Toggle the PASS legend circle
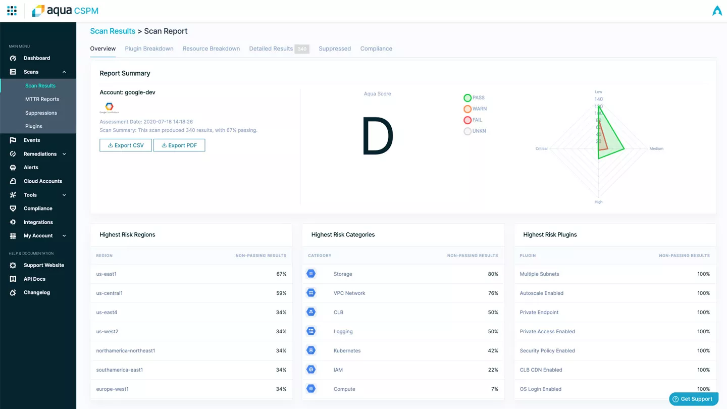 [468, 98]
